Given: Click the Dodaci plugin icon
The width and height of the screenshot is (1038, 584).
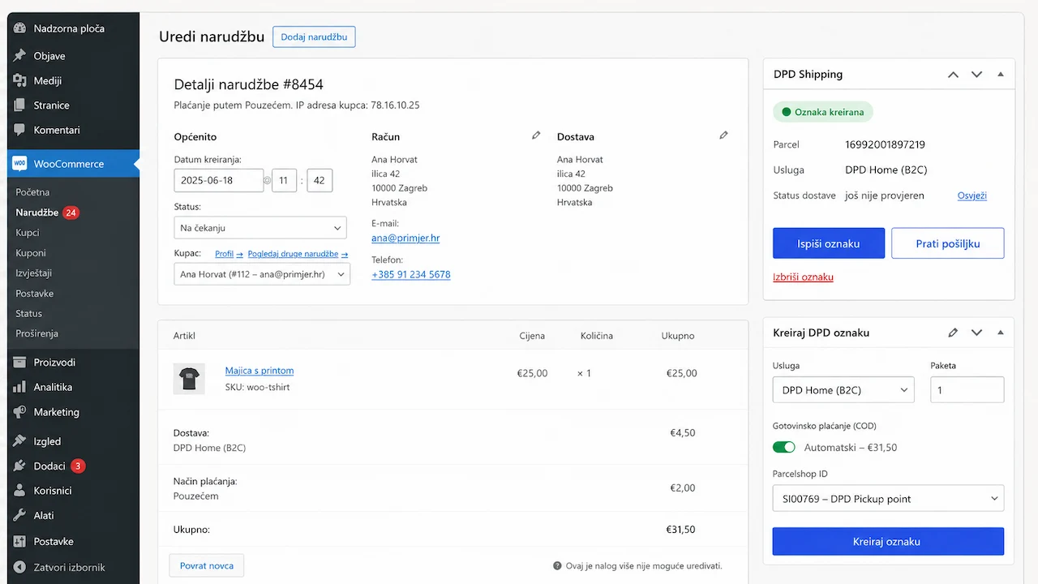Looking at the screenshot, I should pyautogui.click(x=20, y=466).
